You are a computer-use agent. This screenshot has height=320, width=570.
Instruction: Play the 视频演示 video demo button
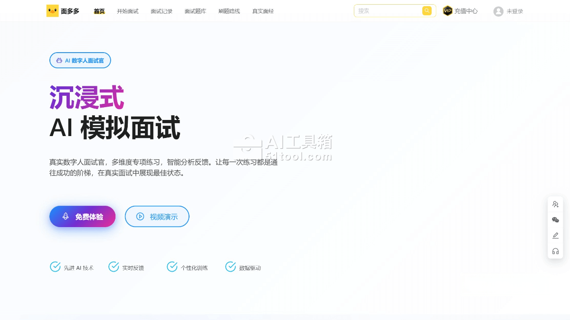coord(157,217)
